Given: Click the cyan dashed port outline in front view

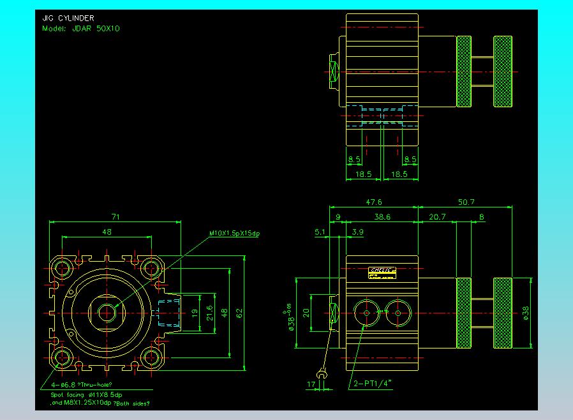Looking at the screenshot, I should (x=169, y=313).
